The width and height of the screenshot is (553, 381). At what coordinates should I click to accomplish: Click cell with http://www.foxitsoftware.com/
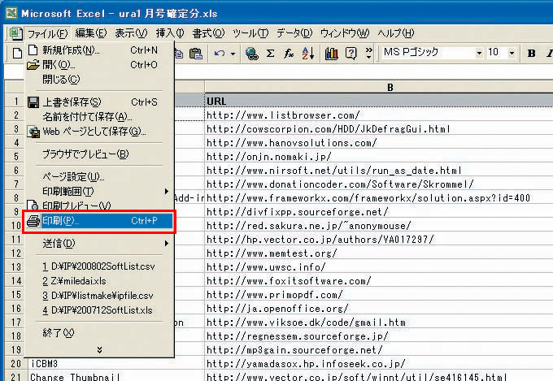click(379, 281)
